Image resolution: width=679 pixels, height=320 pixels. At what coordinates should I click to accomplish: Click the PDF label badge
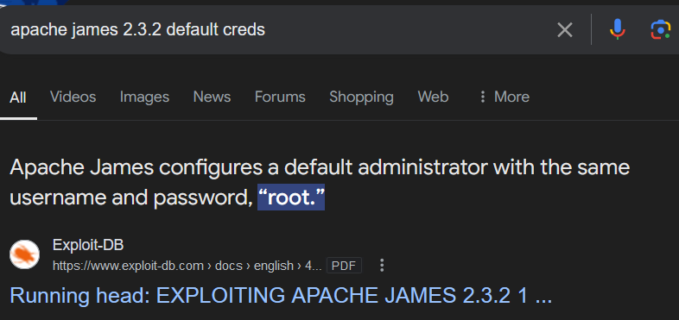point(344,266)
